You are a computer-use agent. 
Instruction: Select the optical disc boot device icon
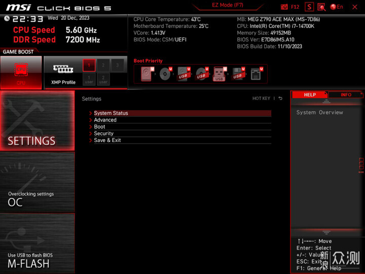165,74
